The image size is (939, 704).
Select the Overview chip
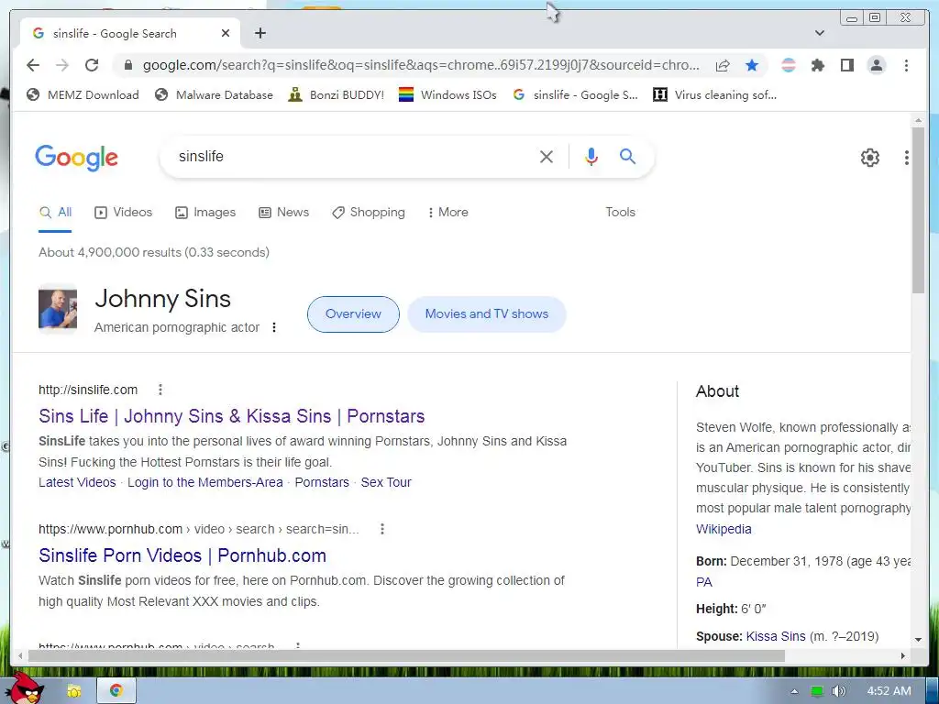tap(353, 314)
